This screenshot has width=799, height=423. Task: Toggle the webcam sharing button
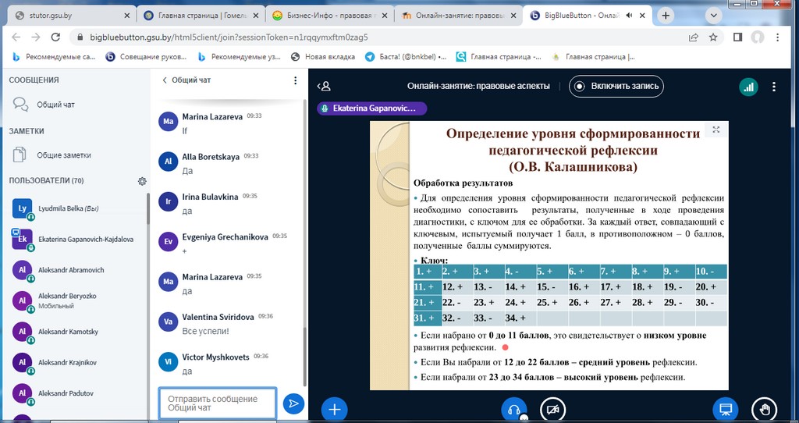coord(553,408)
